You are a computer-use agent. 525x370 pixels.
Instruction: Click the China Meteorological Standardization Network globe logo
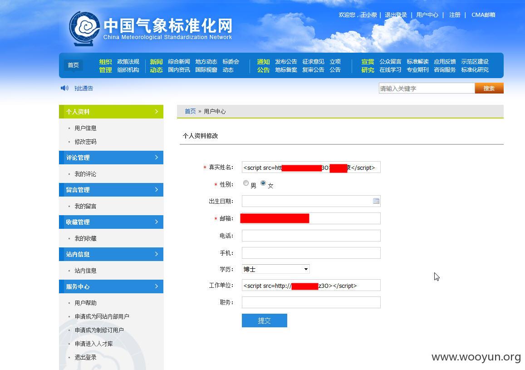84,29
